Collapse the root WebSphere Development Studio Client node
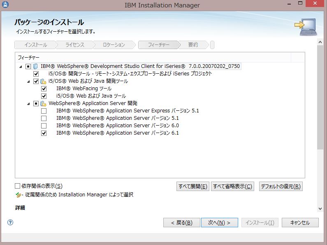The height and width of the screenshot is (245, 327). pos(21,67)
